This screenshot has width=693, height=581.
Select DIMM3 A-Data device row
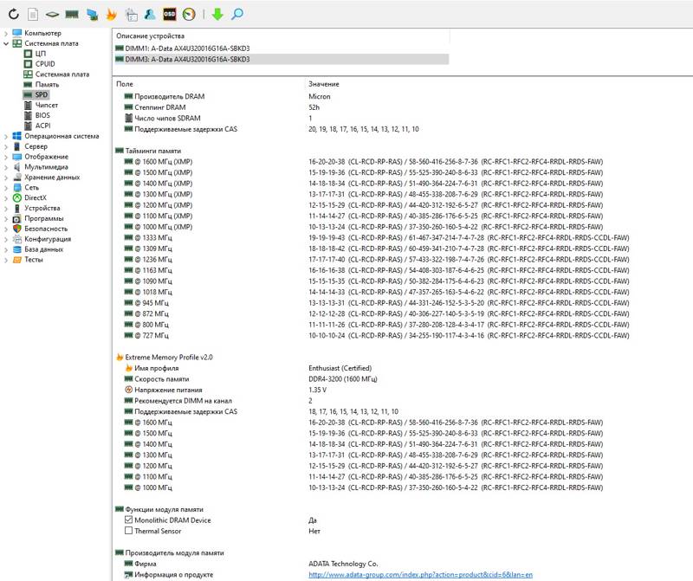coord(282,59)
